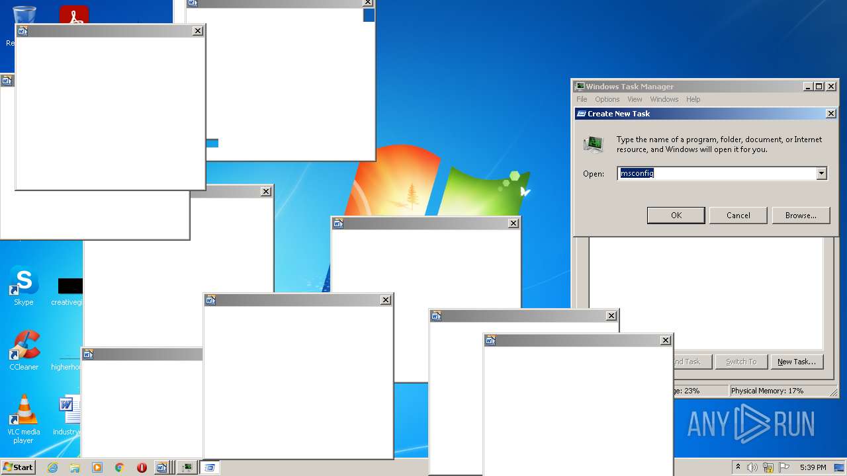
Task: Open the Windows menu in Task Manager
Action: click(664, 99)
